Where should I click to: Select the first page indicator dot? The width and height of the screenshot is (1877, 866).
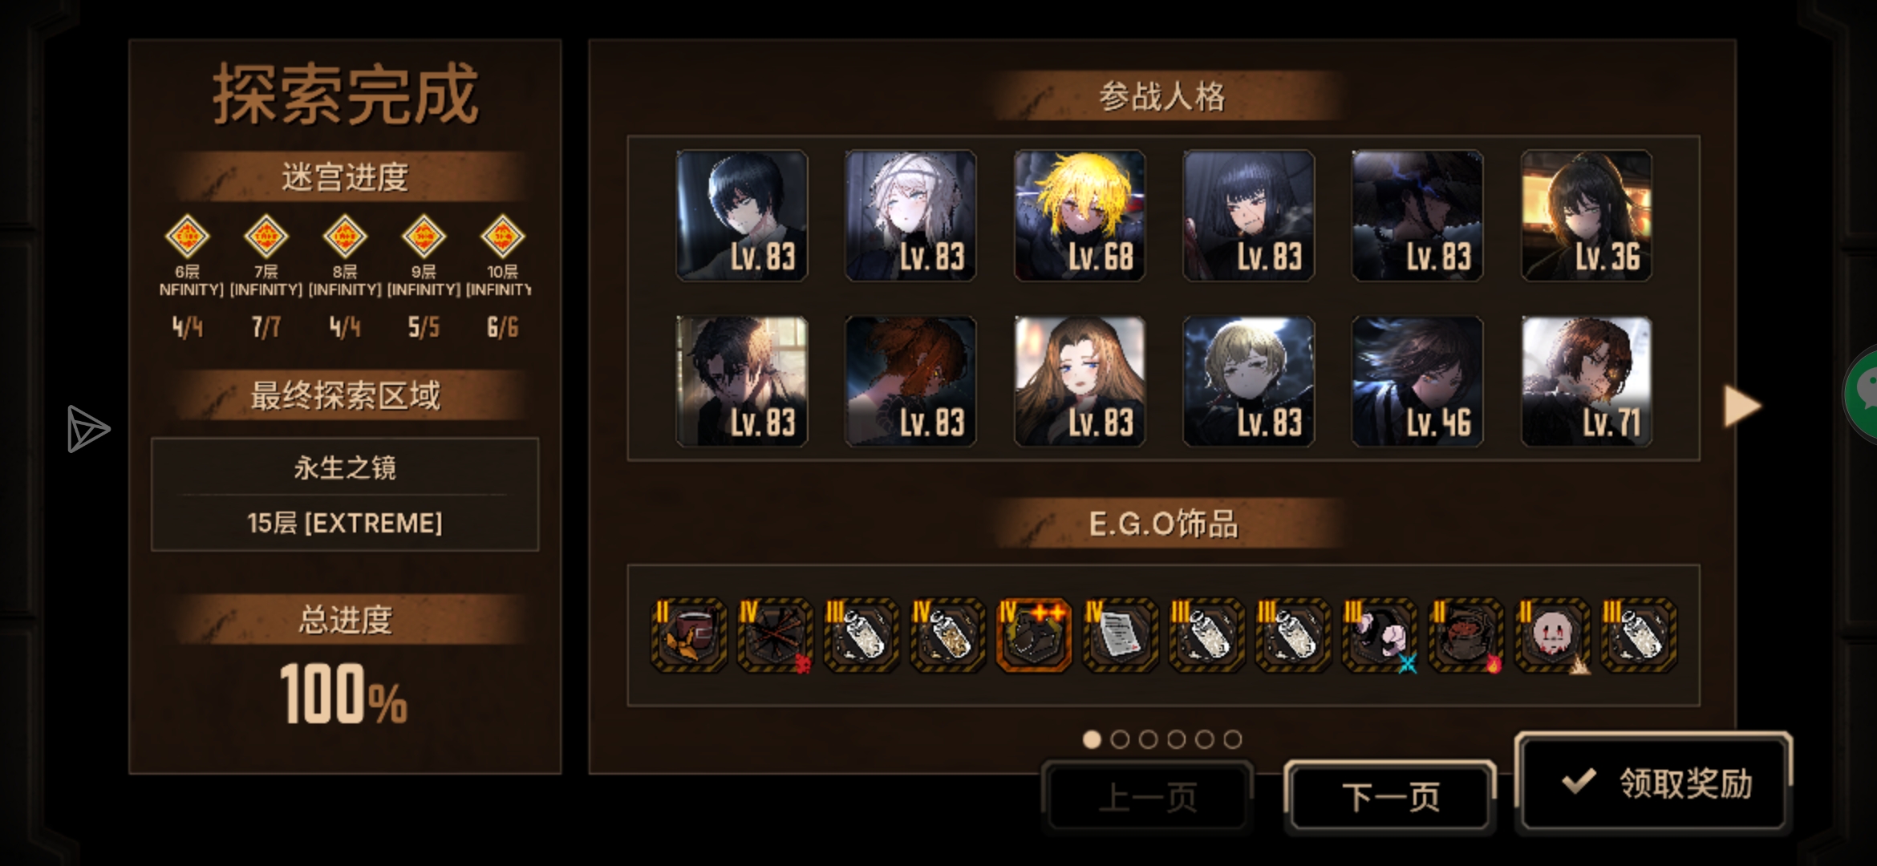(1092, 739)
